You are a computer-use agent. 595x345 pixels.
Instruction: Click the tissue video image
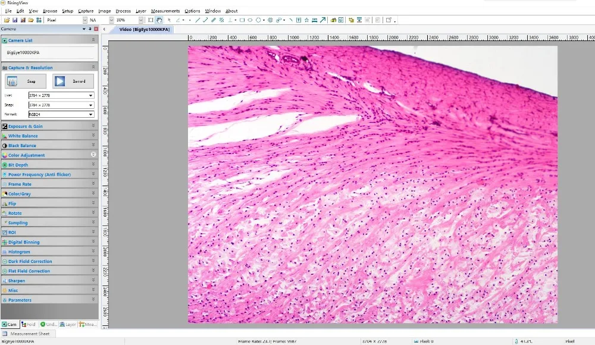(x=372, y=184)
